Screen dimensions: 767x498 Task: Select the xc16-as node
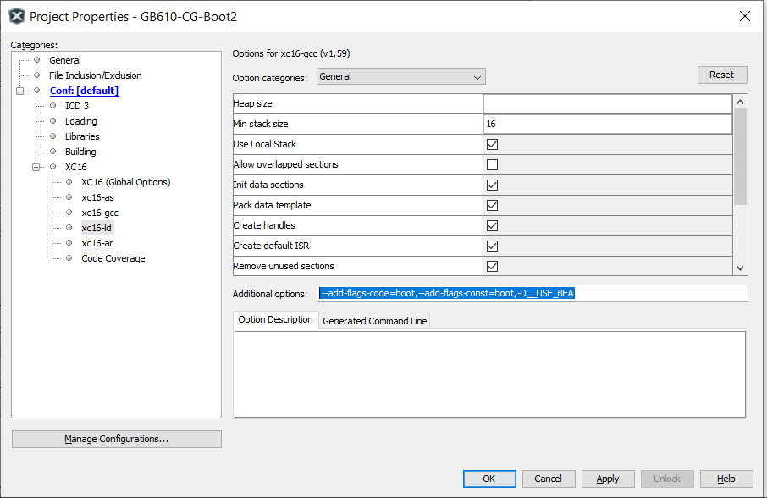(x=97, y=197)
